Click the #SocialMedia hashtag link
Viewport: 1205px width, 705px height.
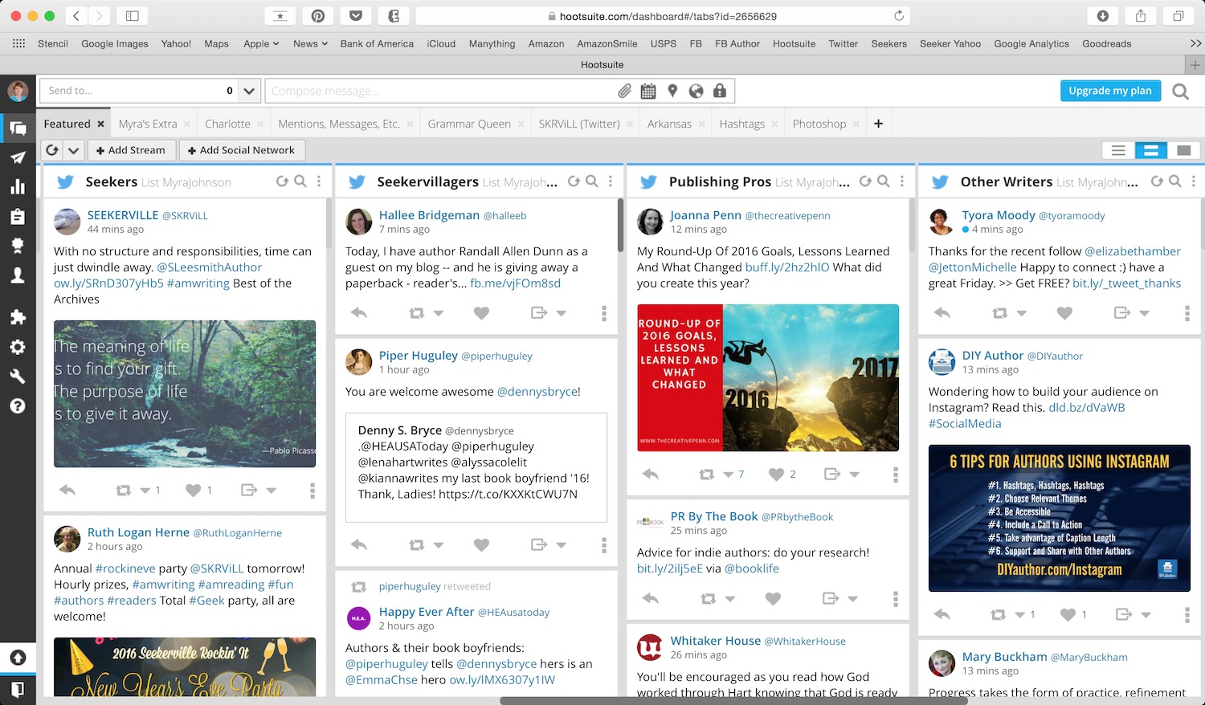(x=965, y=423)
